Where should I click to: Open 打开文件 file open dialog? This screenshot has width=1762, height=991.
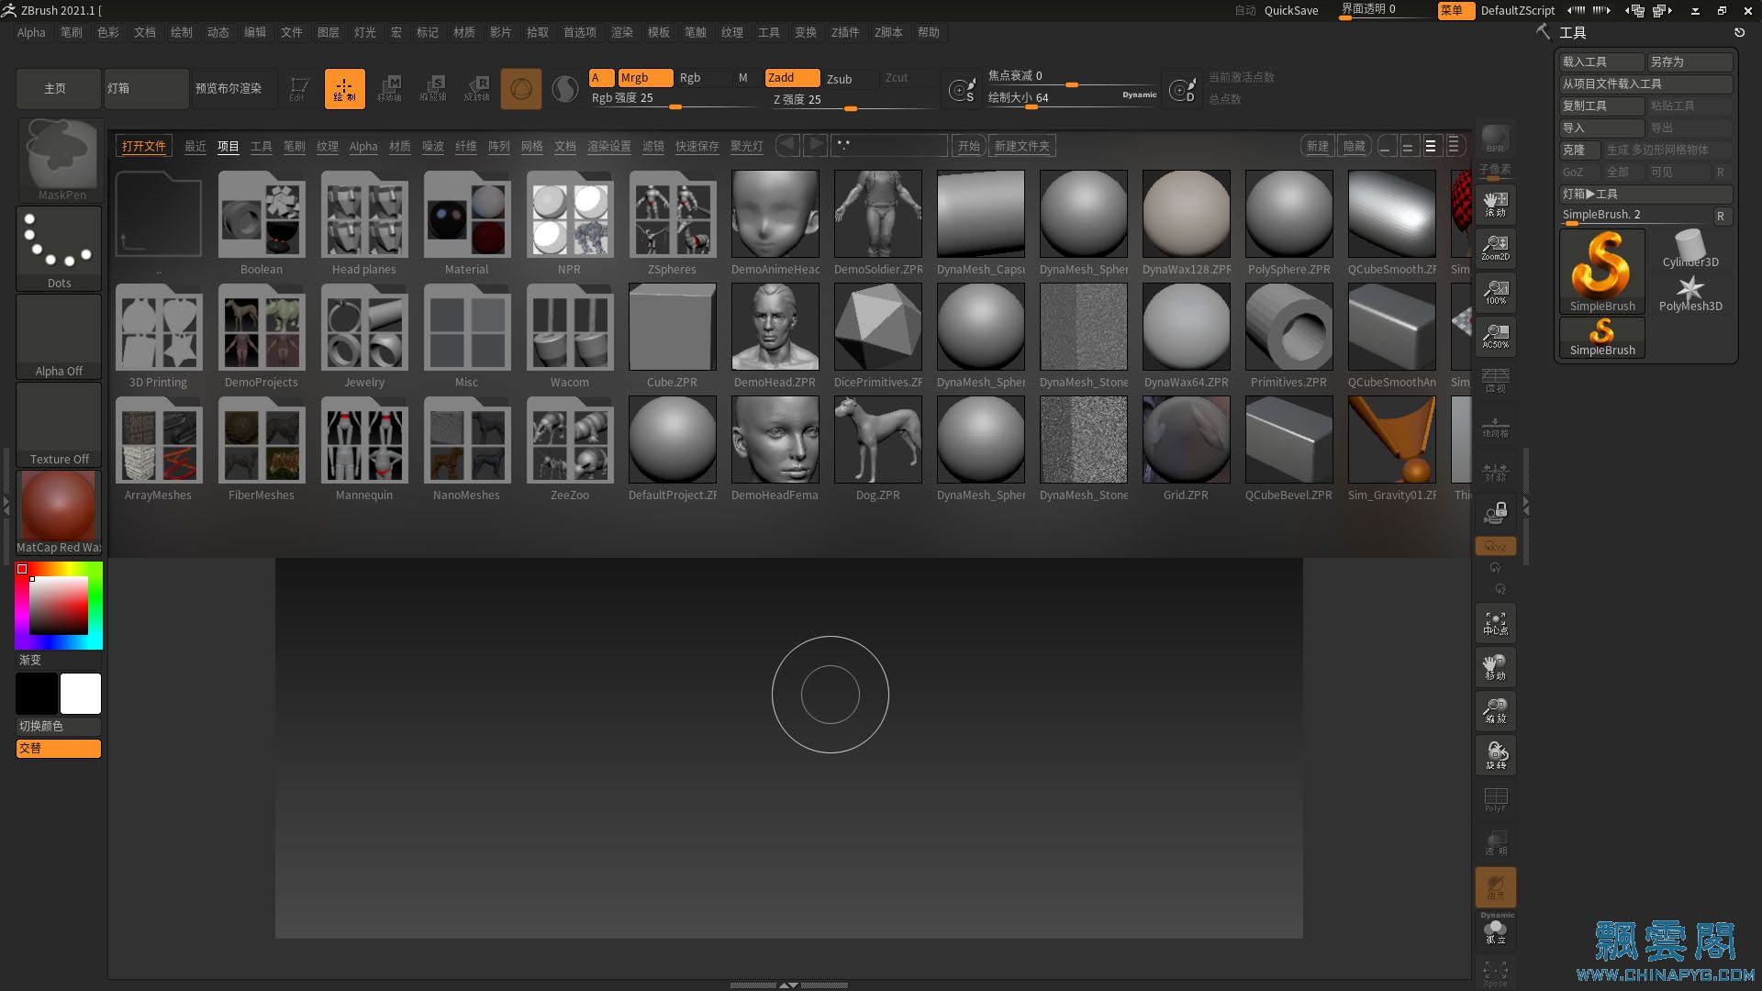pyautogui.click(x=144, y=145)
